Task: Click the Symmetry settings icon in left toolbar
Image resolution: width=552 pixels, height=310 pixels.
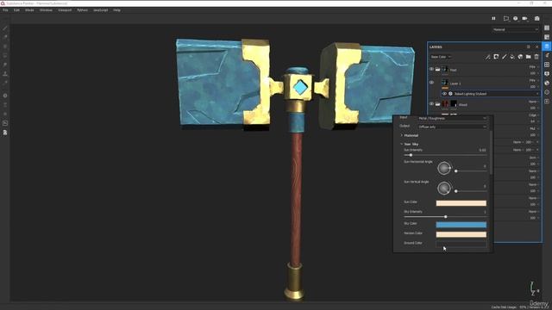Action: tap(5, 96)
